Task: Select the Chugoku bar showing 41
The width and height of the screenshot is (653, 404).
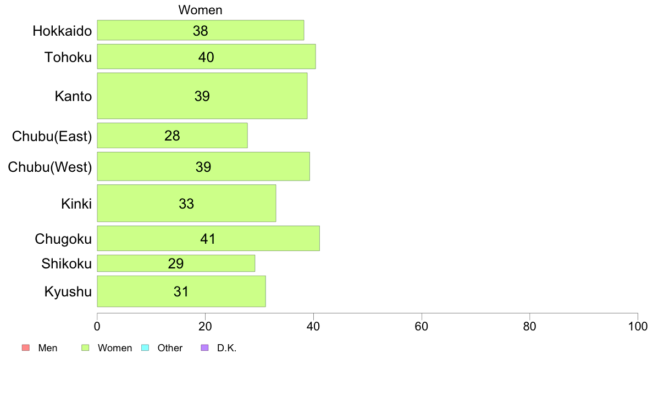Action: [x=208, y=238]
